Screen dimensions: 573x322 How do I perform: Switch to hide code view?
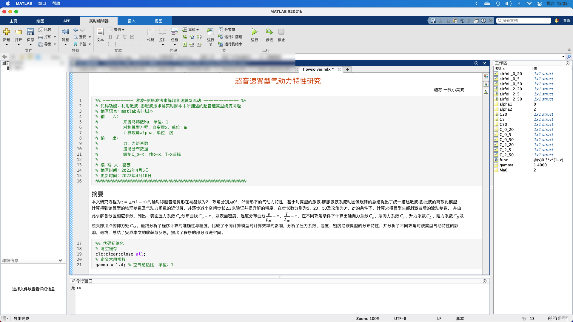tap(486, 92)
